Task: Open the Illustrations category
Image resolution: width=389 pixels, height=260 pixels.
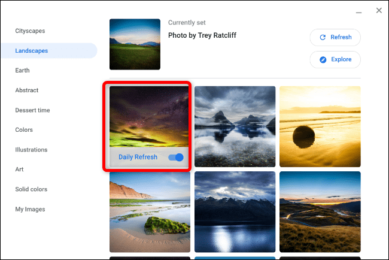Action: pyautogui.click(x=31, y=150)
